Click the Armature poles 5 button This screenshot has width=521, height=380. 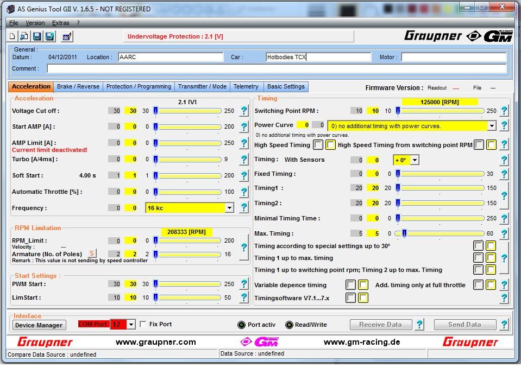coord(92,254)
